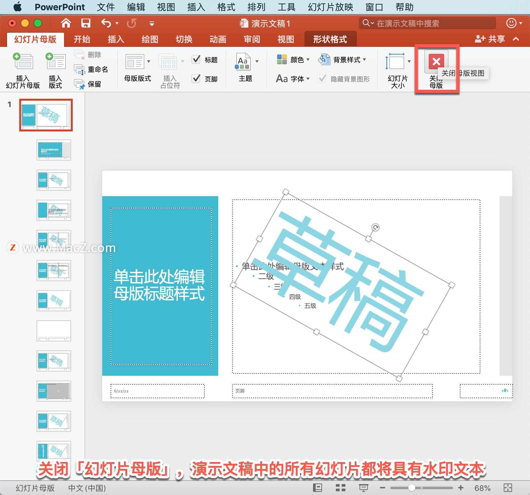The height and width of the screenshot is (495, 530).
Task: Open the Themes (主题) icon
Action: (243, 61)
